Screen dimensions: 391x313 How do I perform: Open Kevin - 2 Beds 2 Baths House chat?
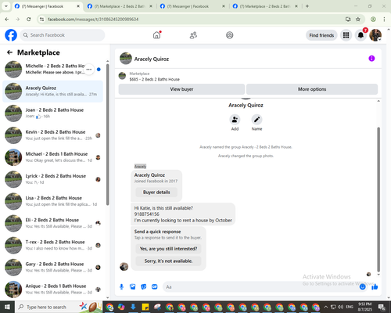coord(52,135)
